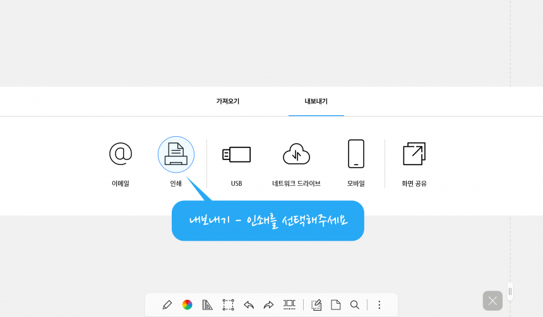
Task: Open the note editing icon
Action: pos(316,304)
